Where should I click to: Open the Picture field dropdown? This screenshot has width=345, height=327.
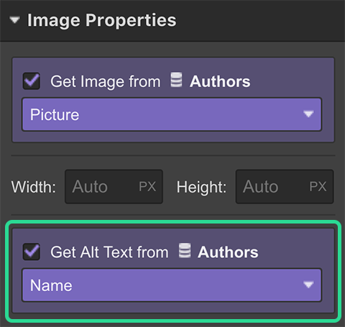(x=172, y=114)
